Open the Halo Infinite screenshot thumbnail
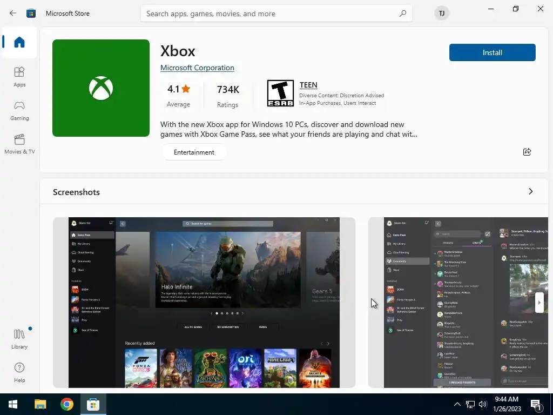The image size is (553, 415). (x=204, y=303)
